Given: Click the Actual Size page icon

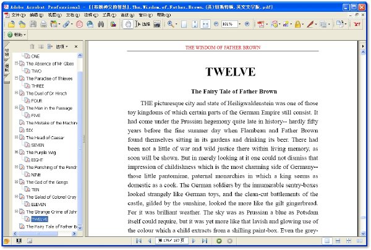Looking at the screenshot, I should 184,24.
